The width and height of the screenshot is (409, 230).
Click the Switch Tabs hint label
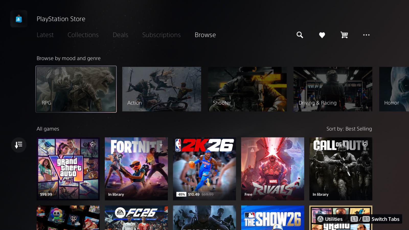385,219
